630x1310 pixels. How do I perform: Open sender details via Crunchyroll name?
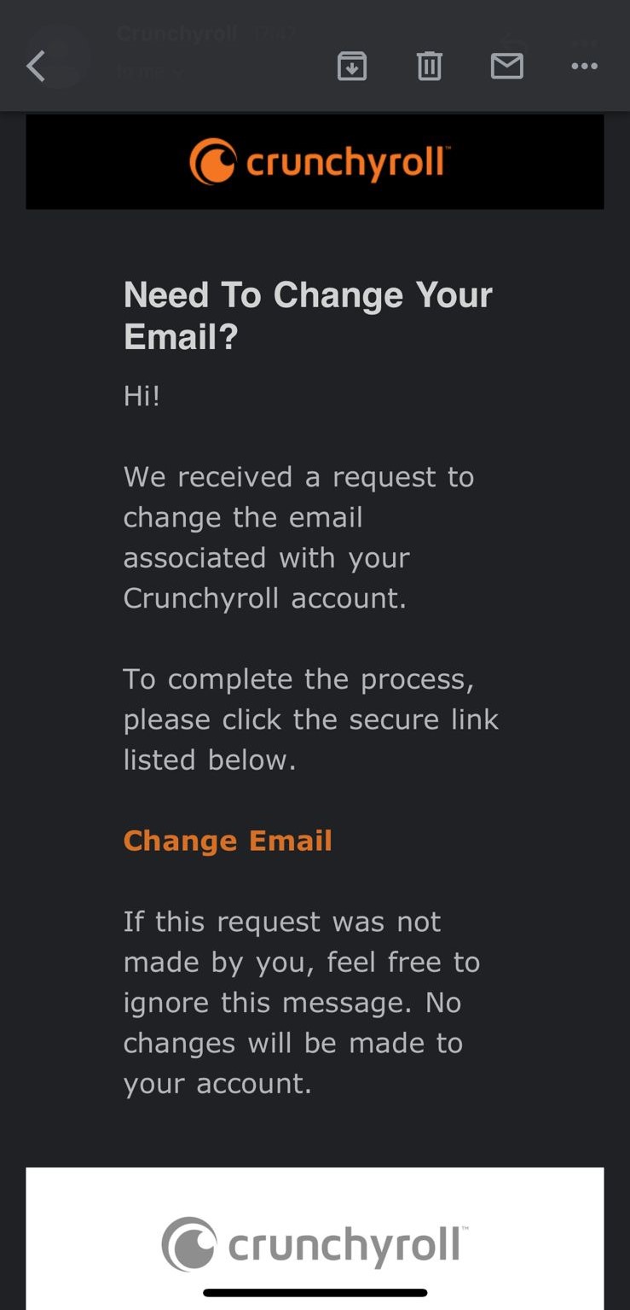pos(176,34)
